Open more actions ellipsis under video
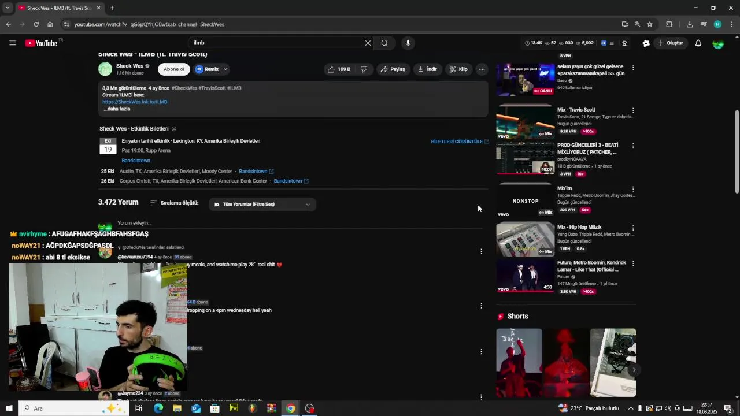Screen dimensions: 740x416 (x=482, y=69)
